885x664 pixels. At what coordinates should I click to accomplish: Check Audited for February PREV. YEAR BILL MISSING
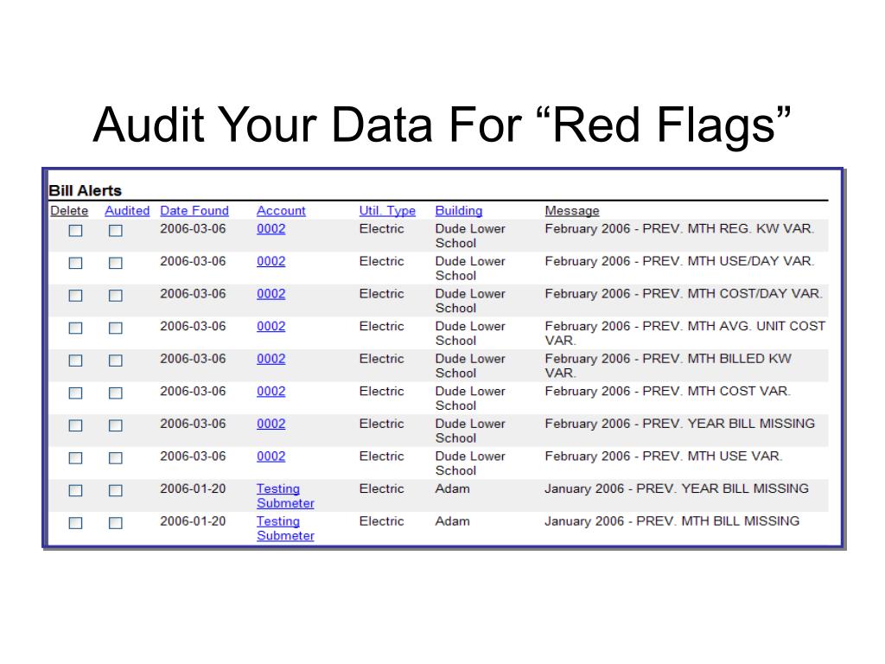click(x=115, y=425)
